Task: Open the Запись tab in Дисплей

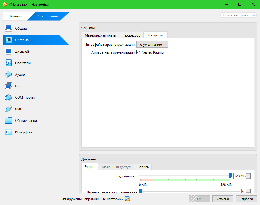Action: point(143,167)
